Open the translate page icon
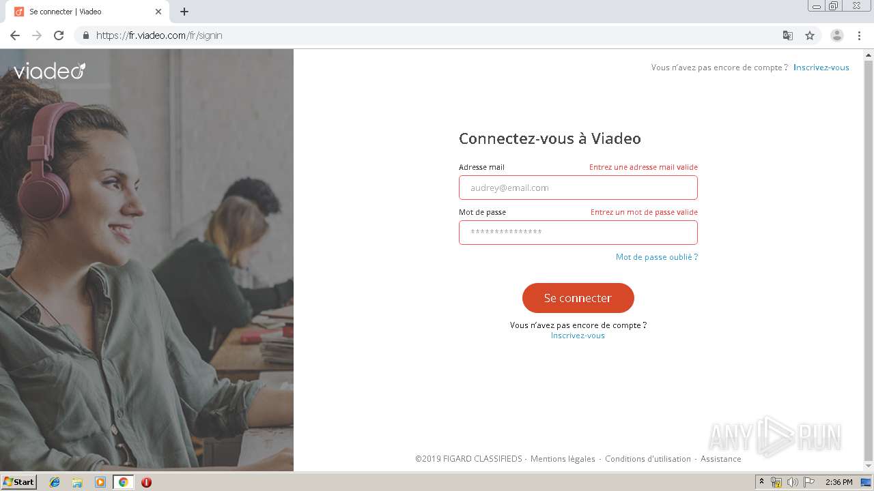 pyautogui.click(x=787, y=35)
